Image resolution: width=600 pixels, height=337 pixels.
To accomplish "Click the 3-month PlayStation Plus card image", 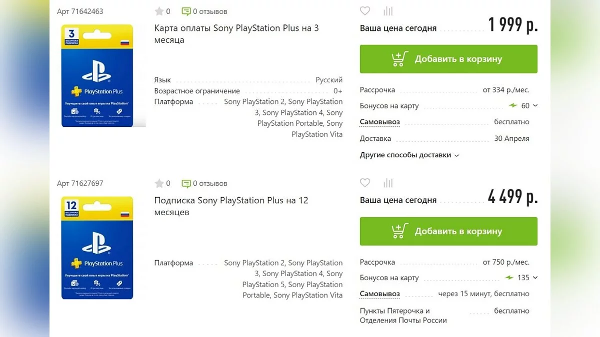I will click(97, 75).
